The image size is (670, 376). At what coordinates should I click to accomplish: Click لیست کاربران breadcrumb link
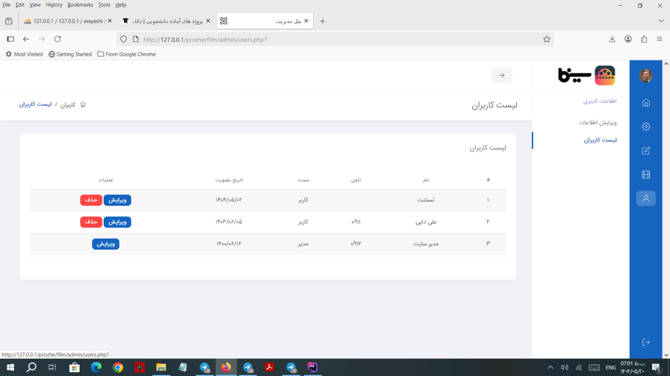click(36, 104)
